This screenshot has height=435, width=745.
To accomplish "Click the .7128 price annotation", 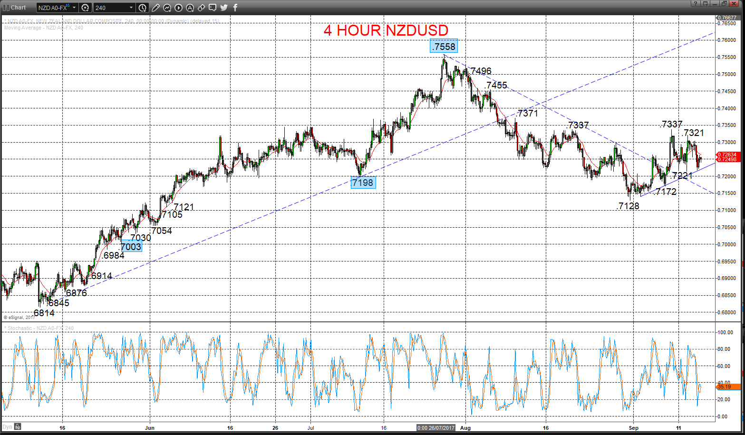I will point(628,206).
